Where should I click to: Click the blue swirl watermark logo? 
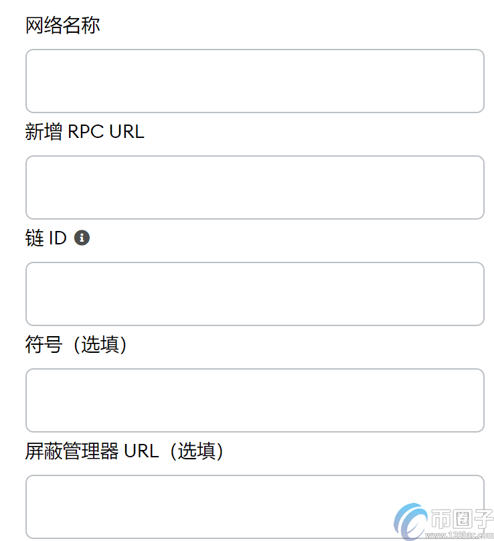[410, 520]
